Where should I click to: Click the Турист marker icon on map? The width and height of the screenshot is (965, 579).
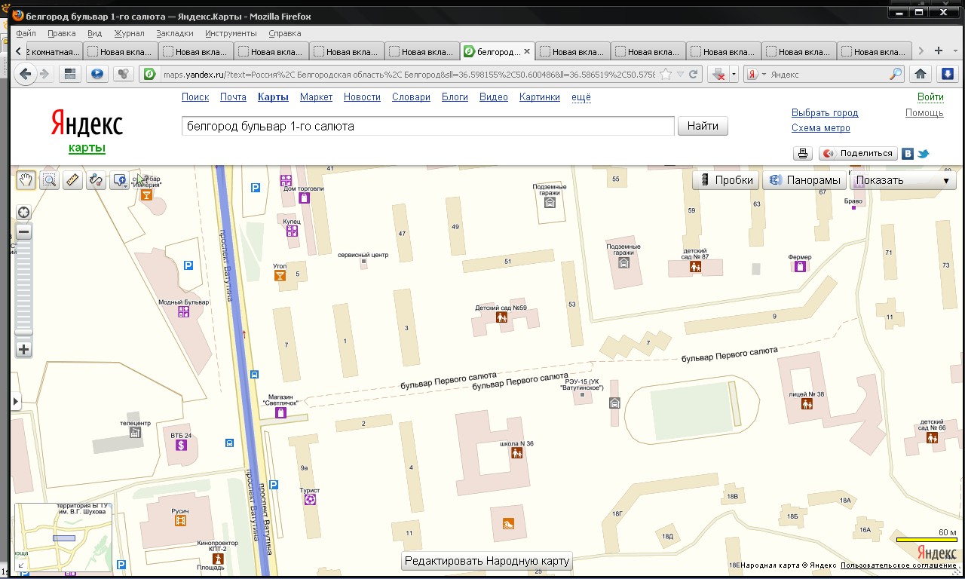coord(309,499)
